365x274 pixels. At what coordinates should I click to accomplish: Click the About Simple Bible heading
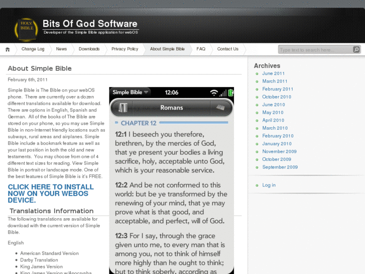click(x=40, y=68)
